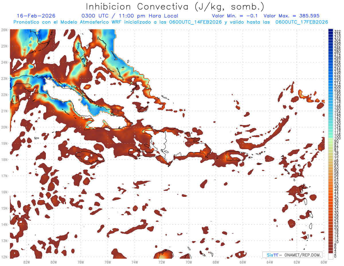
Task: Click the colorbar value 202
Action: coord(337,89)
